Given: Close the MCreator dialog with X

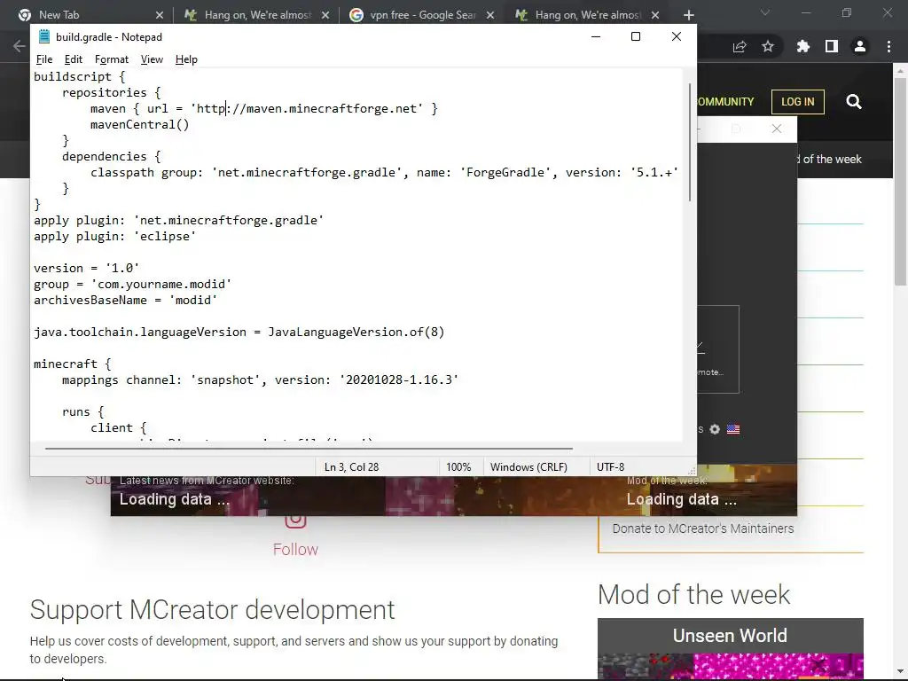Looking at the screenshot, I should [x=777, y=129].
